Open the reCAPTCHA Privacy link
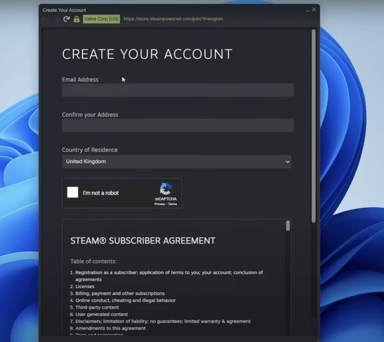Viewport: 384px width, 342px height. [159, 204]
